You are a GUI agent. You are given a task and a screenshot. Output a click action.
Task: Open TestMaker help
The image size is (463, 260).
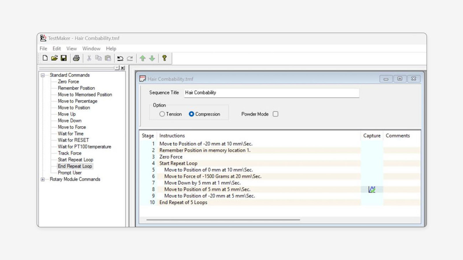tap(164, 58)
